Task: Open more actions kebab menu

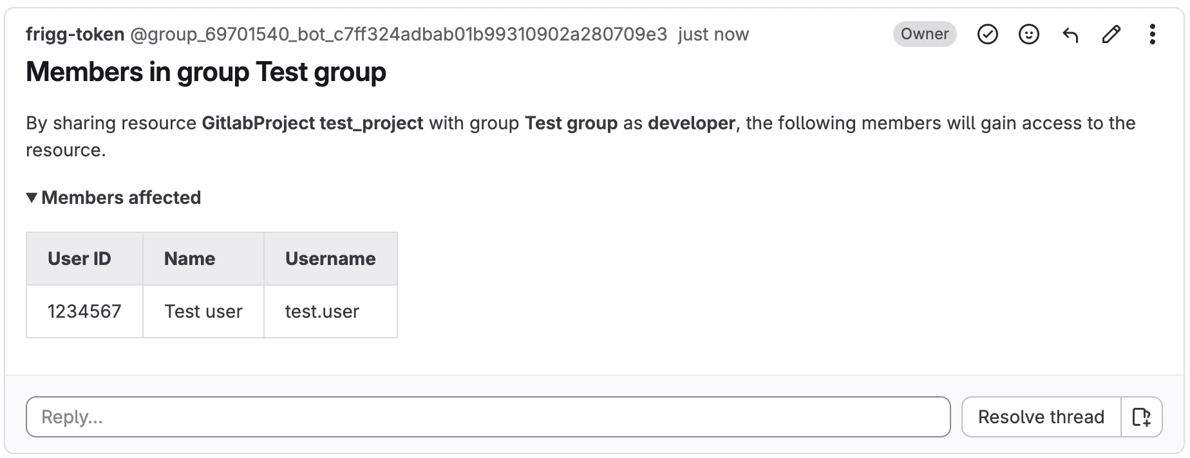Action: 1152,34
